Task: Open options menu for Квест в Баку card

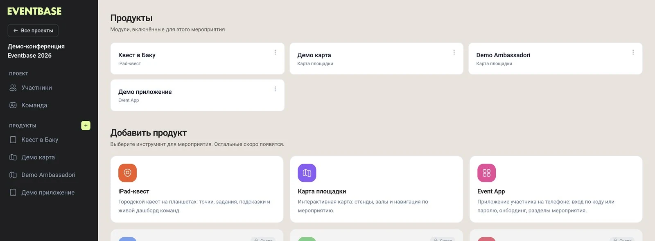Action: click(x=275, y=52)
